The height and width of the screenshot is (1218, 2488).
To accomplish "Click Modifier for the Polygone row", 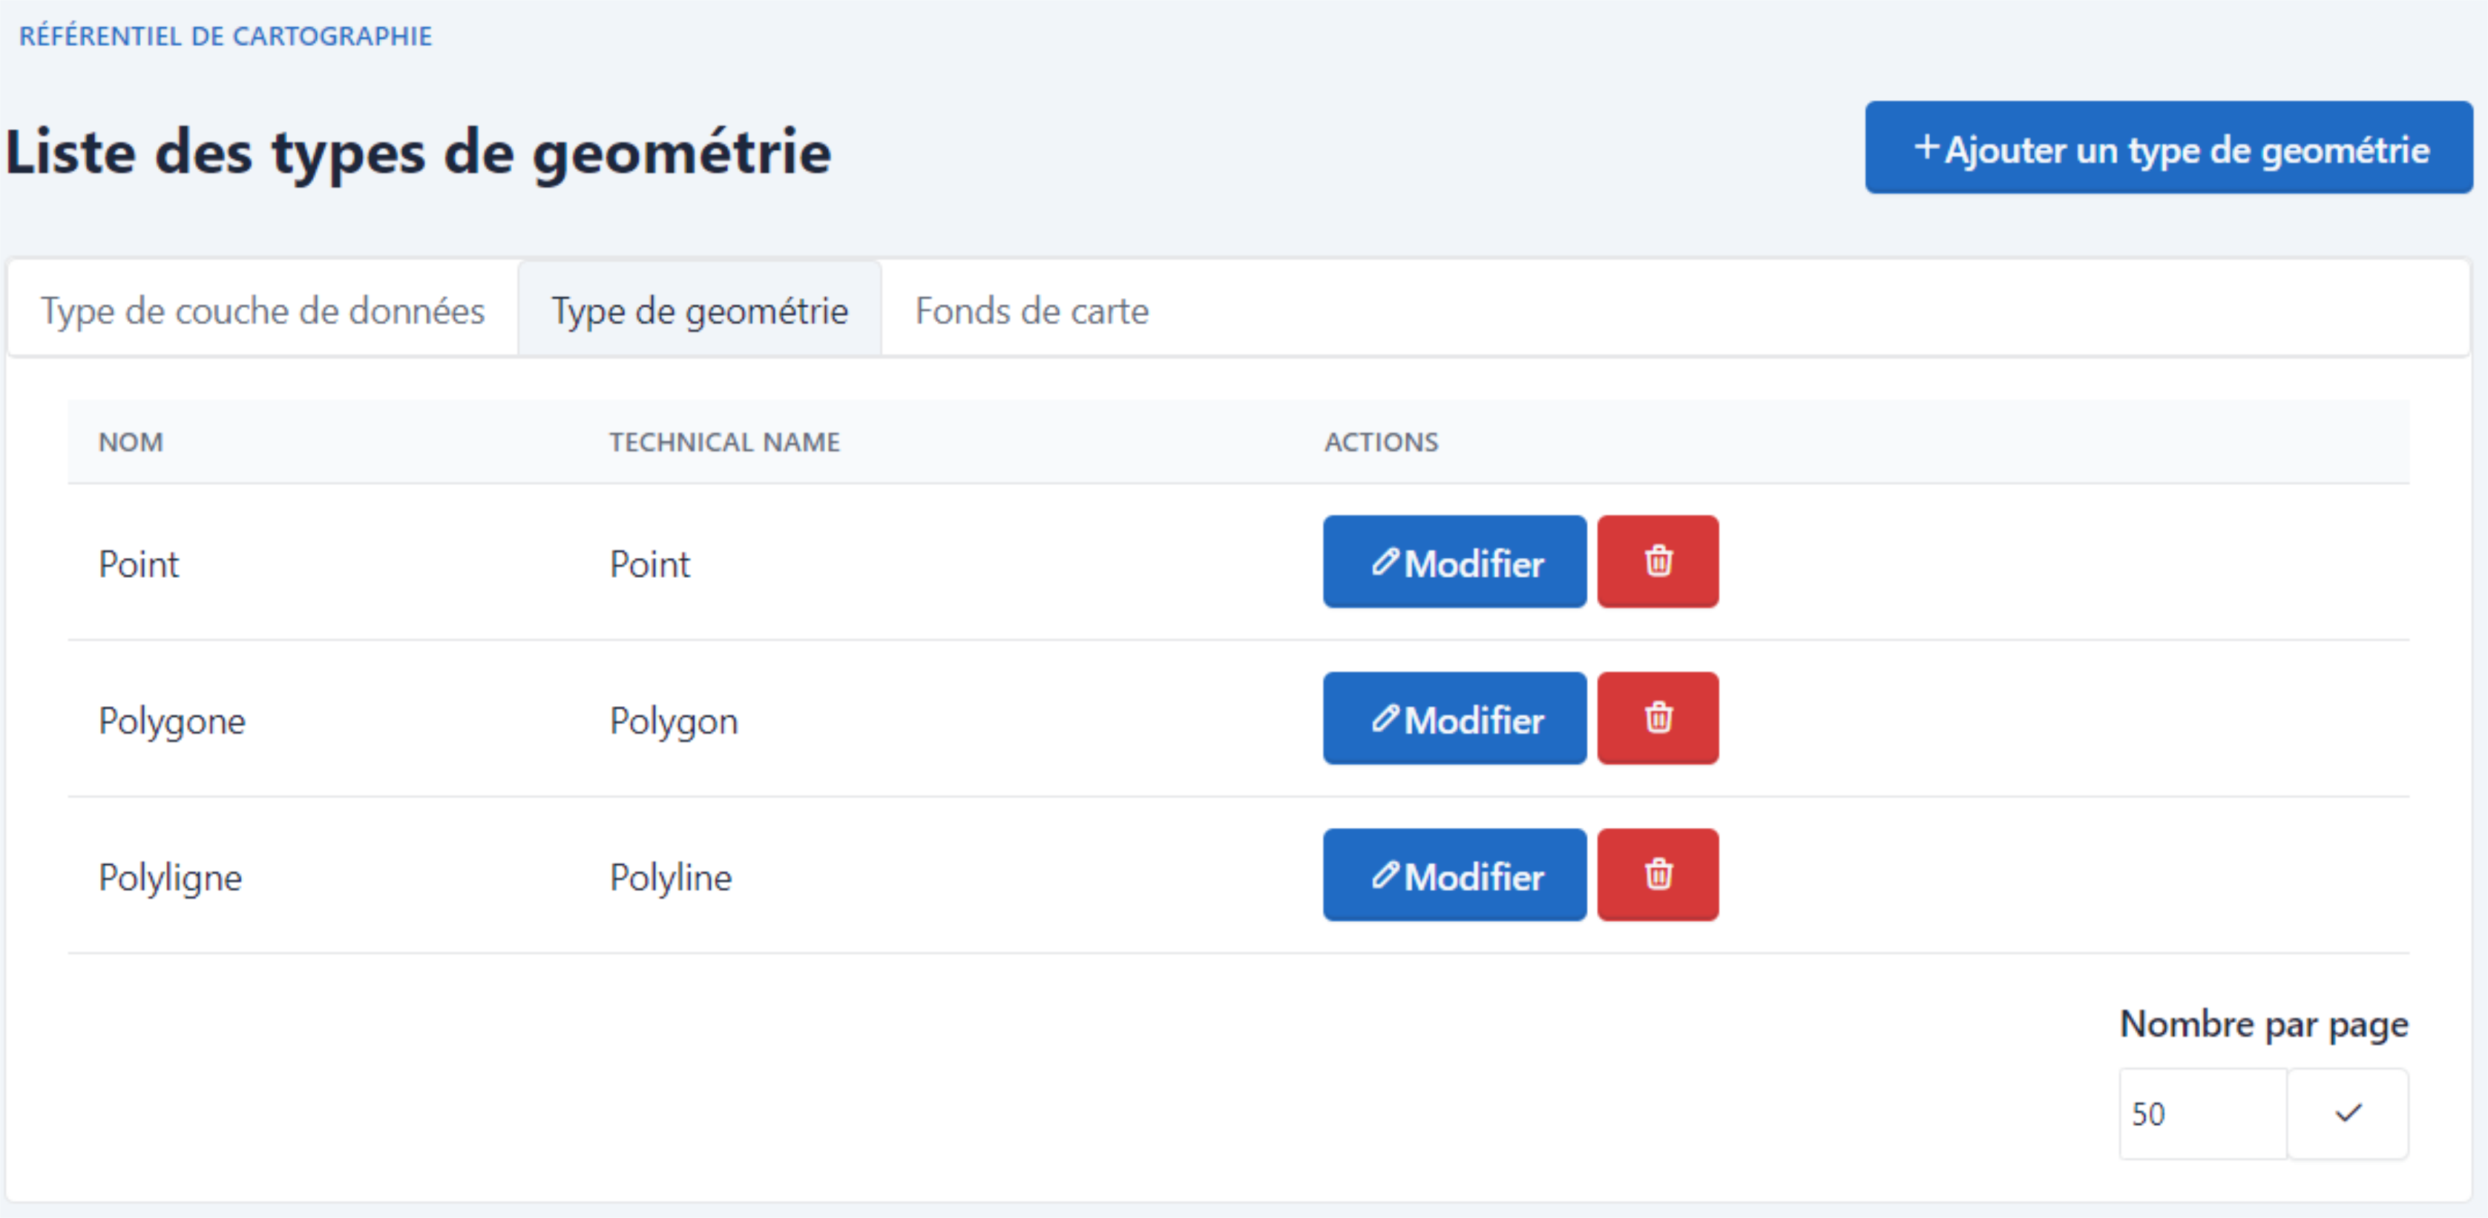I will [x=1454, y=717].
